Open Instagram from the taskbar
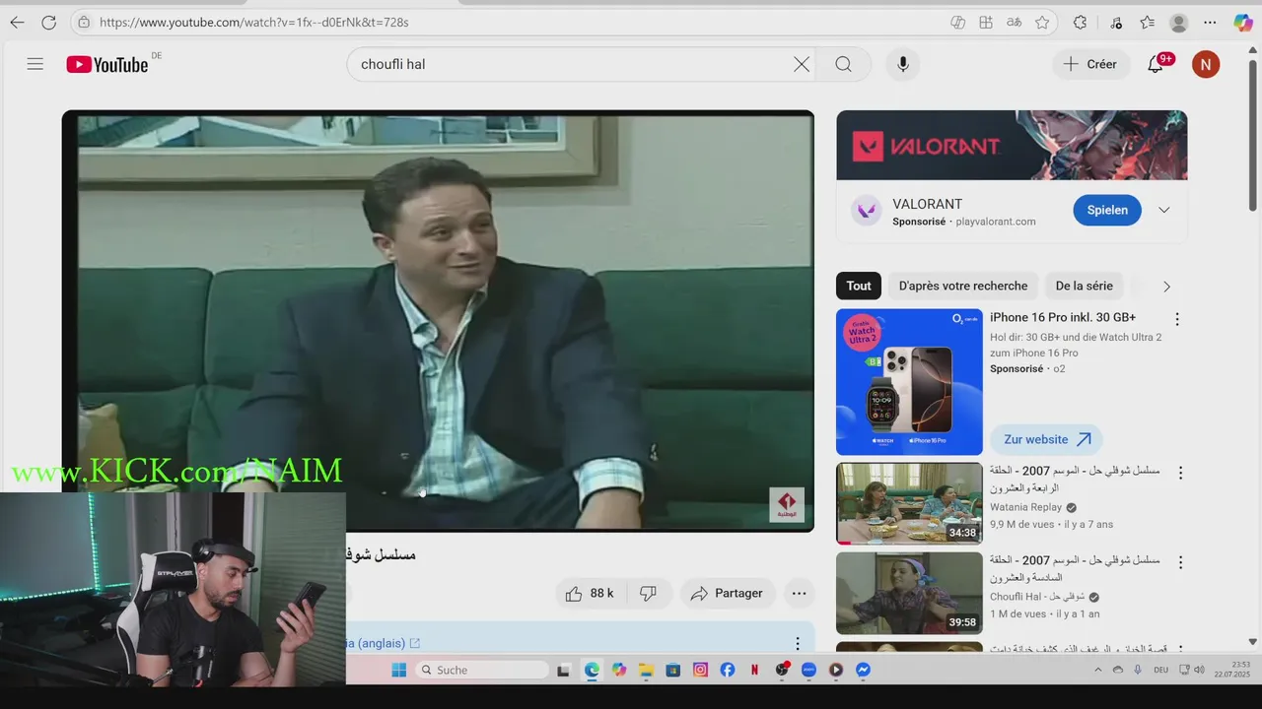This screenshot has height=709, width=1262. [700, 670]
